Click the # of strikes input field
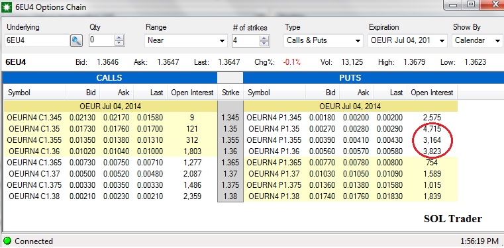Screen dimensions: 504x248 pyautogui.click(x=245, y=40)
